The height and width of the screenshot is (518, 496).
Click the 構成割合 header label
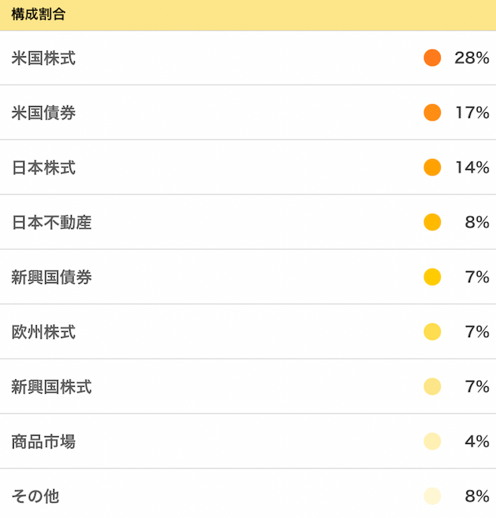point(38,14)
